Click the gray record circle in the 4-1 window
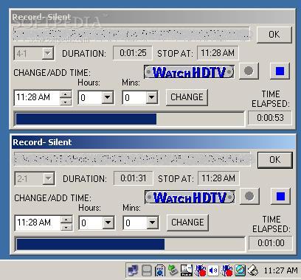This screenshot has width=301, height=280. pyautogui.click(x=249, y=71)
